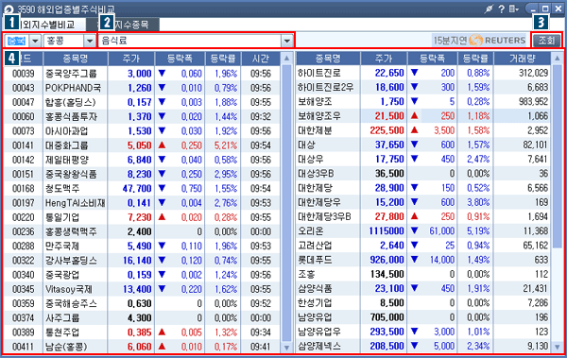The image size is (567, 358).
Task: Select the 삼양식품 stock name
Action: 315,288
